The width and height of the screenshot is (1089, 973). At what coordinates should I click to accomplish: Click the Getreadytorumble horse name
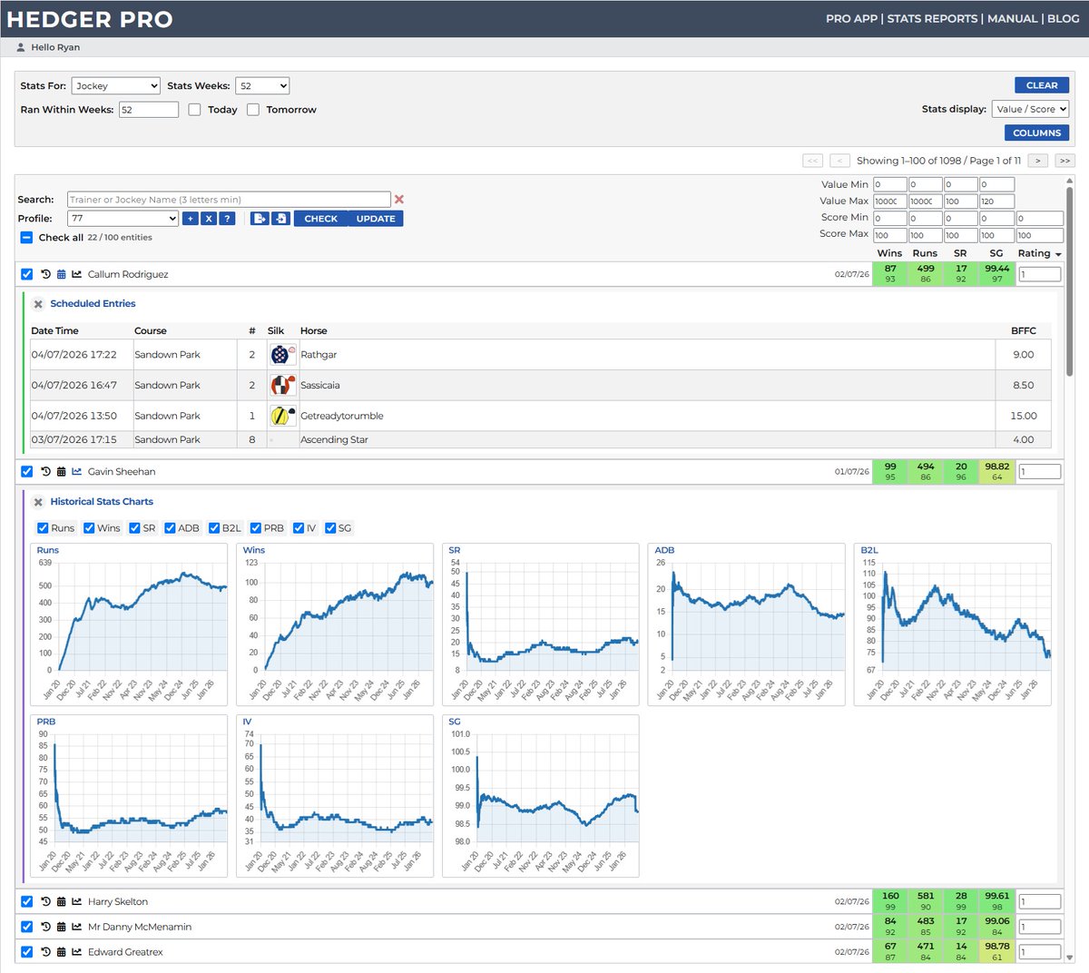tap(342, 416)
